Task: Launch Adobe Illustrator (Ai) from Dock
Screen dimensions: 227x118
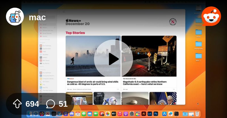Action: click(144, 114)
